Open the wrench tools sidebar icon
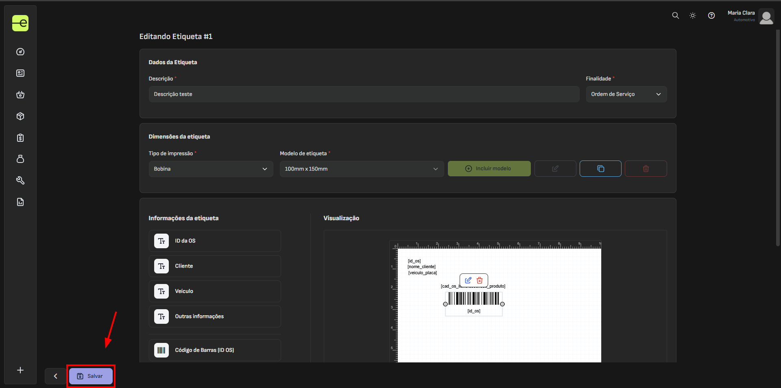 [x=20, y=180]
